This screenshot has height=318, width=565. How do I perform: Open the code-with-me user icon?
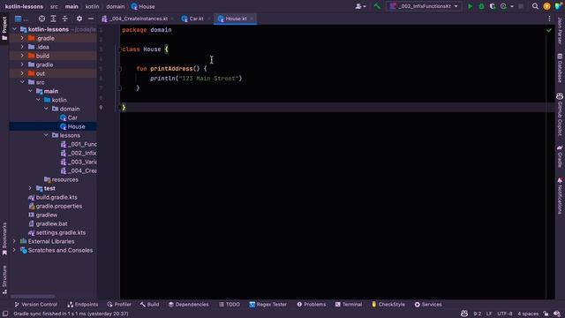(360, 6)
